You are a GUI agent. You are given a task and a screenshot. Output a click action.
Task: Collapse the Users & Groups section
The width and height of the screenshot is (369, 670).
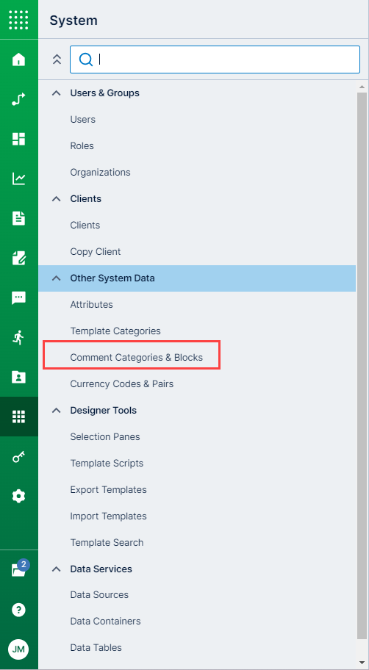point(56,93)
